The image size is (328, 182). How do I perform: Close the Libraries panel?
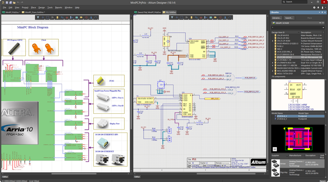[325, 12]
